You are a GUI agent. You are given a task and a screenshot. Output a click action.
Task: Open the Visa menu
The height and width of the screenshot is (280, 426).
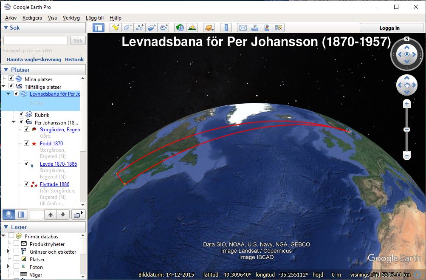(x=52, y=18)
